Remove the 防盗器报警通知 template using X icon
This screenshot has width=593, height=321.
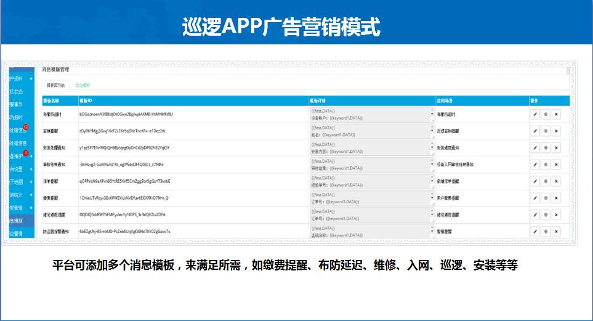click(x=556, y=231)
